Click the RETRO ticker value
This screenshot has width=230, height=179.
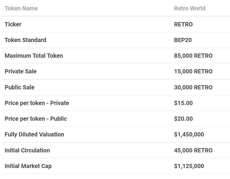click(x=183, y=24)
